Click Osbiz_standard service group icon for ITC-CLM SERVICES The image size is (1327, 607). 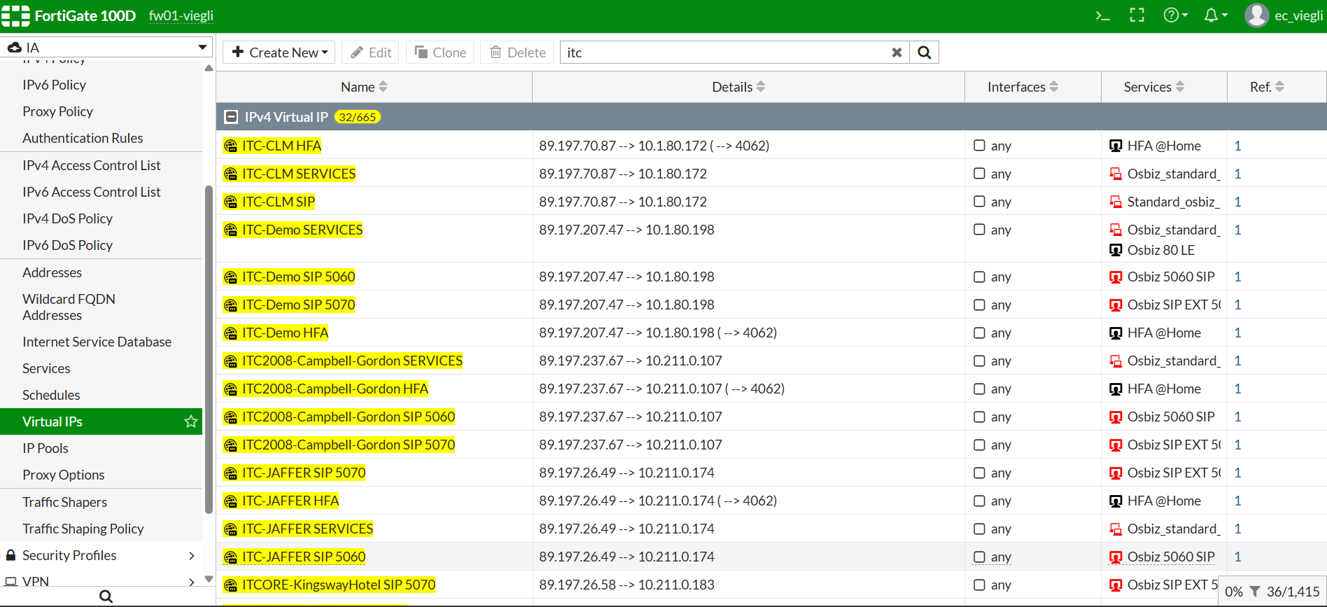tap(1116, 174)
